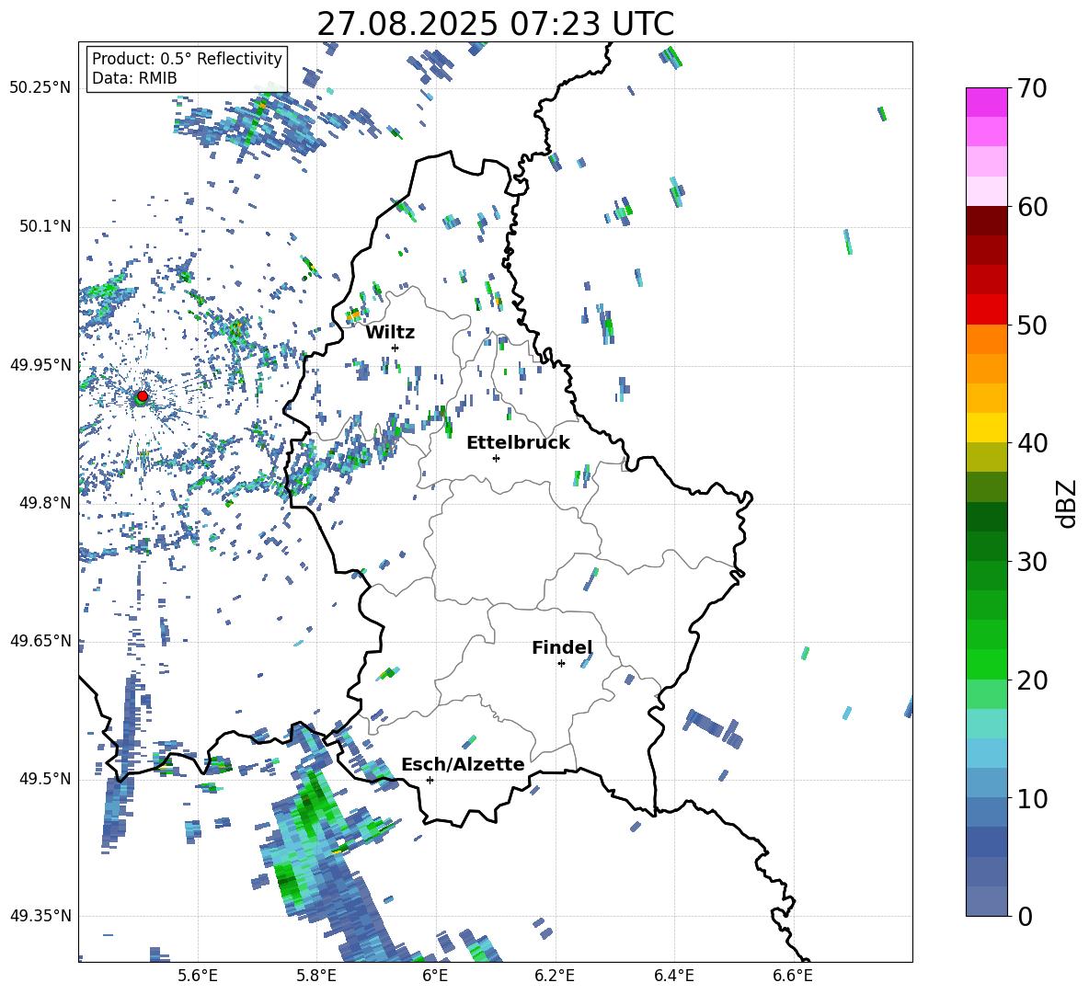Image resolution: width=1089 pixels, height=994 pixels.
Task: Click the dBZ colorbar axis label
Action: click(x=1067, y=503)
